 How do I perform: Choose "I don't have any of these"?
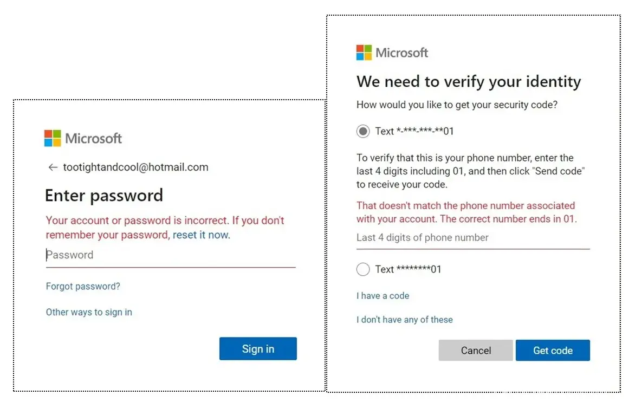pyautogui.click(x=404, y=320)
